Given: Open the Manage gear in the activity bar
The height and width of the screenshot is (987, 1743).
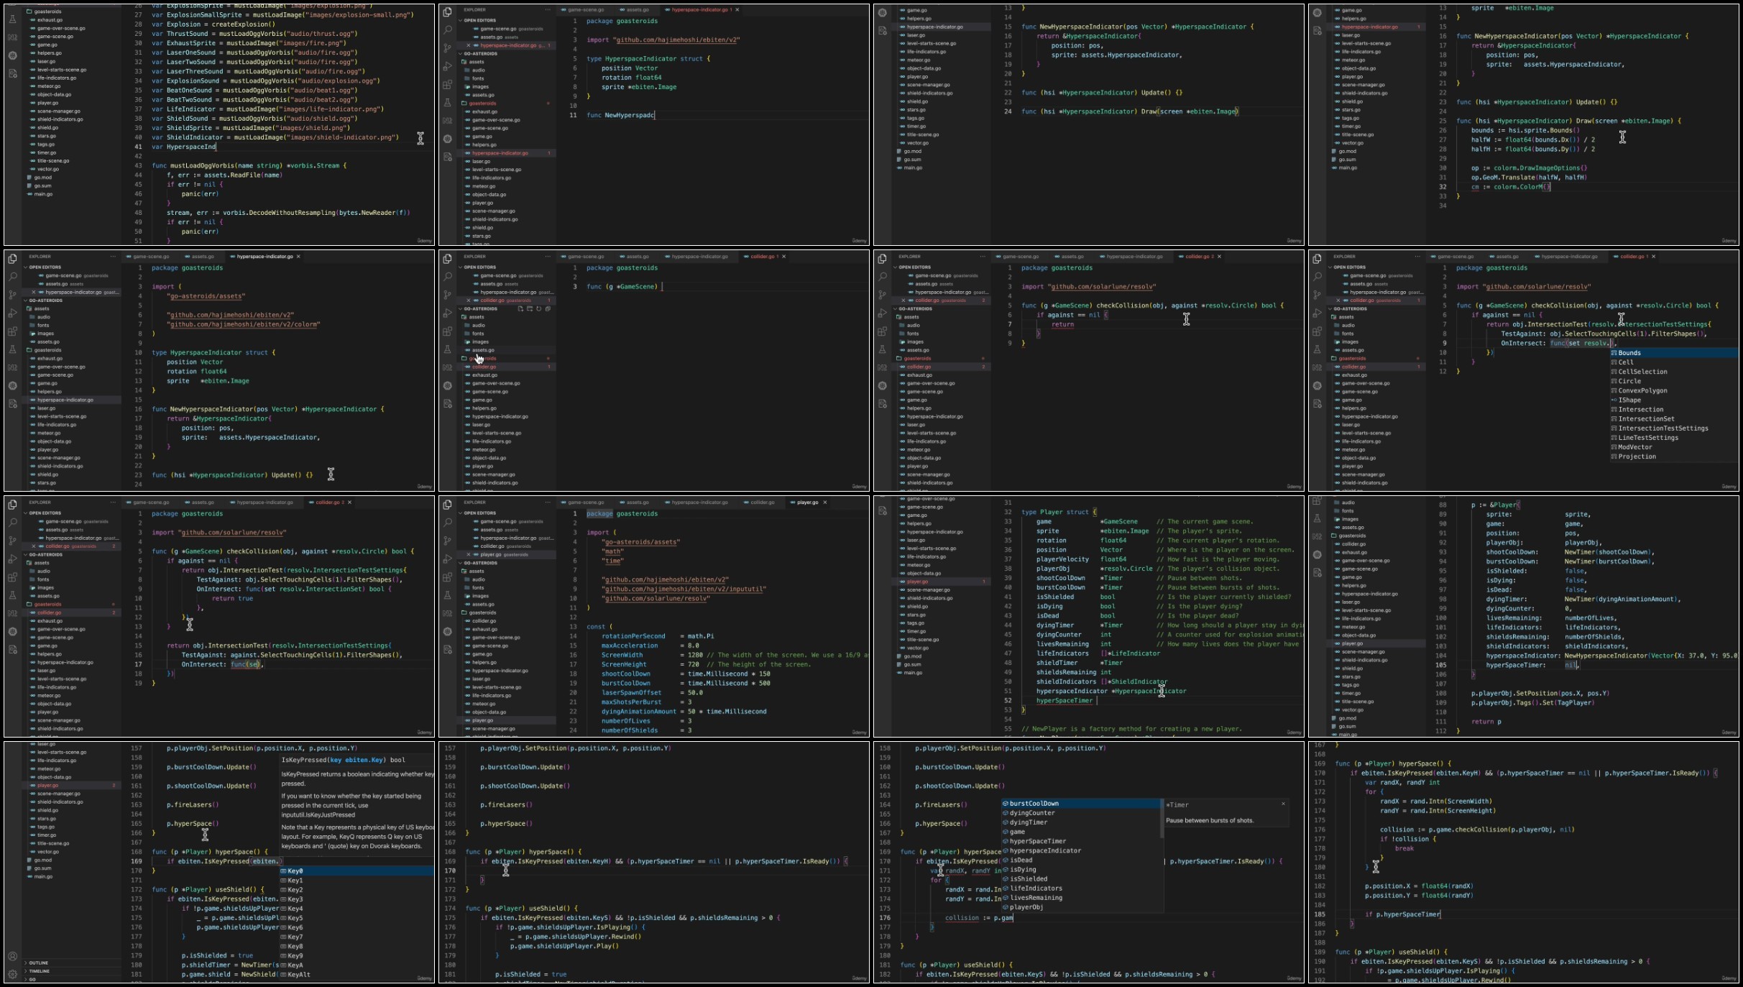Looking at the screenshot, I should click(x=12, y=975).
